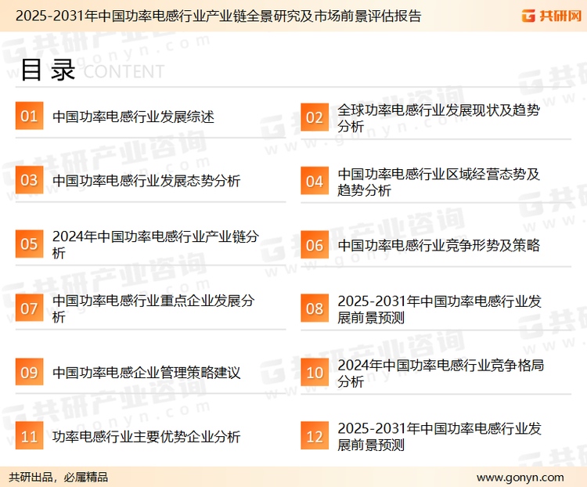Click the orange 09 chapter badge
Viewport: 587px width, 487px height.
[29, 372]
